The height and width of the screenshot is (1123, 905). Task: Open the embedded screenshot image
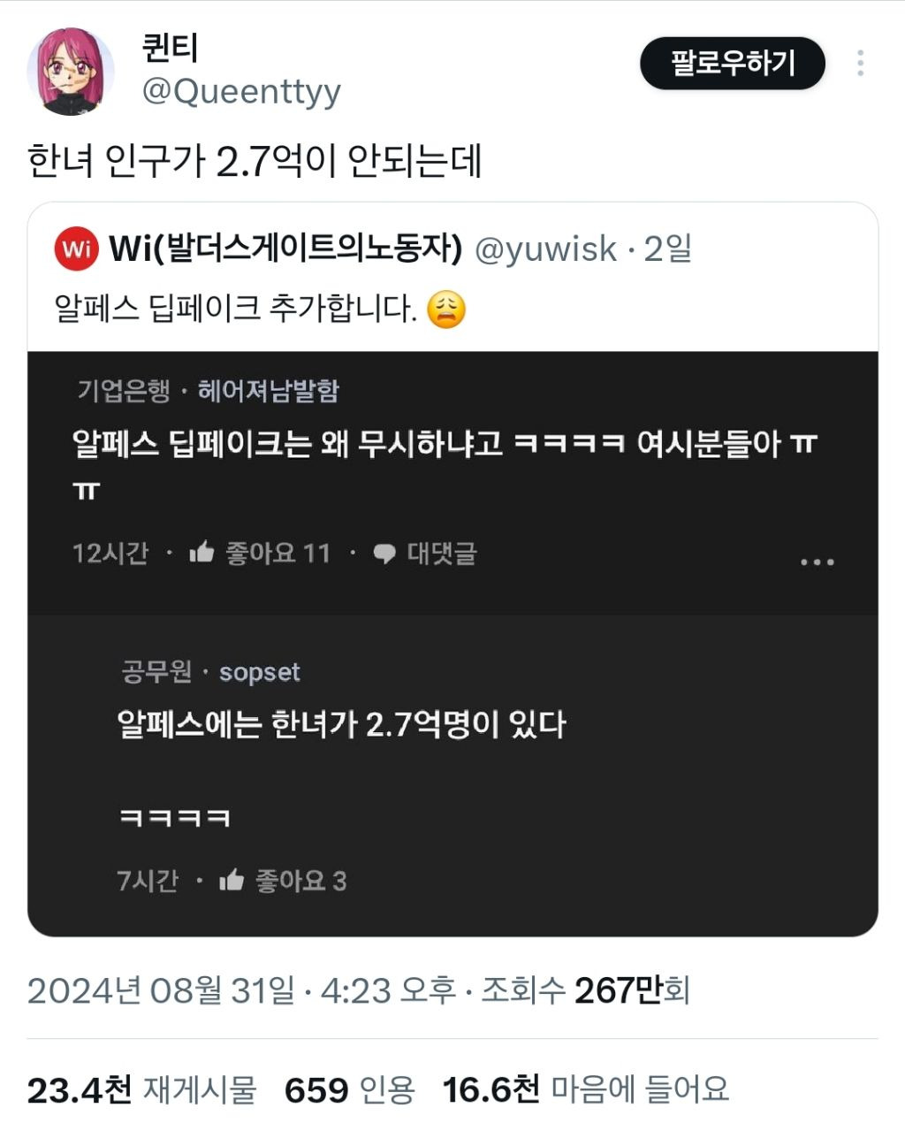tap(452, 644)
